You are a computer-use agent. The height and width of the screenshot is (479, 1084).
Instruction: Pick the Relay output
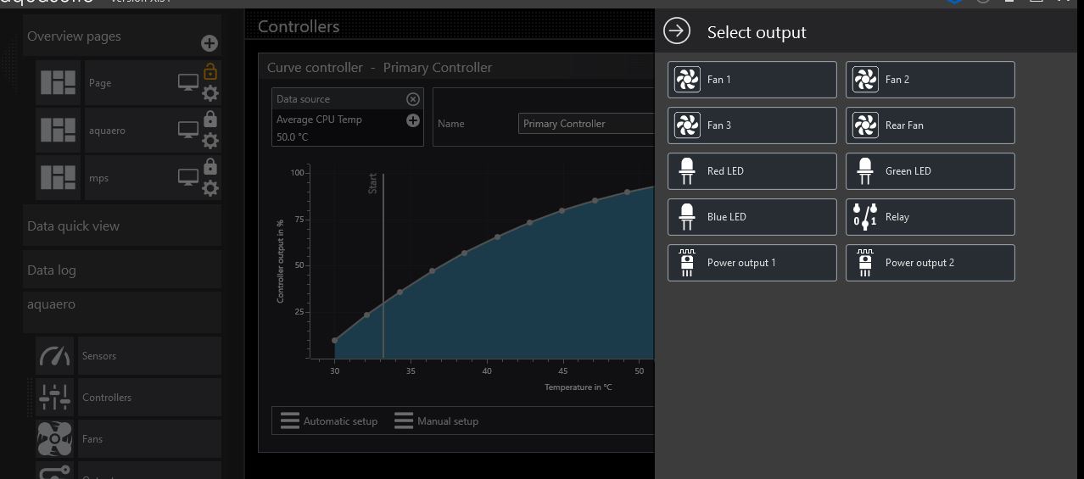(x=930, y=217)
